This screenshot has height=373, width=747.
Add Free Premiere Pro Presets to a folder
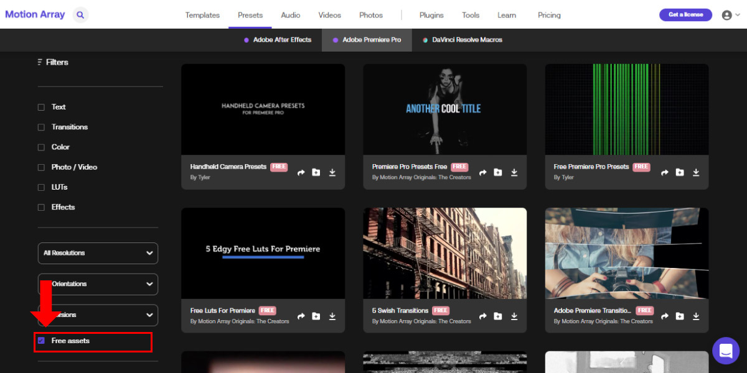point(680,172)
